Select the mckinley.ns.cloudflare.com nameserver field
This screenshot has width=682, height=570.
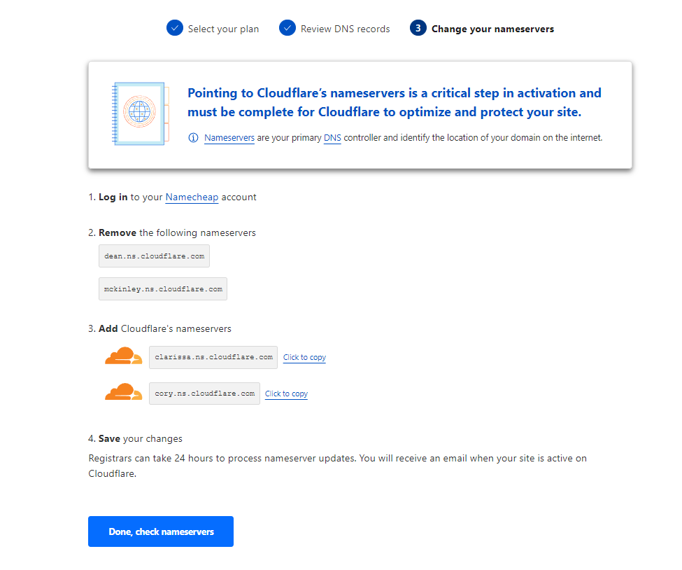[x=163, y=289]
